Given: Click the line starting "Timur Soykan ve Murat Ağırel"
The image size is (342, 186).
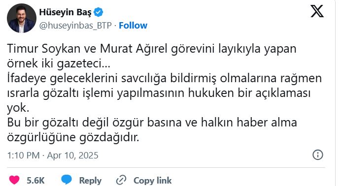Looking at the screenshot, I should point(152,49).
